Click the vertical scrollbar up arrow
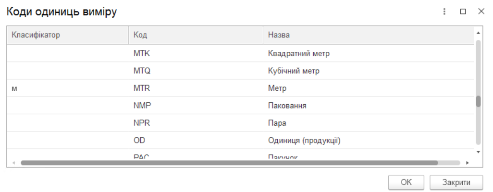 (x=478, y=33)
